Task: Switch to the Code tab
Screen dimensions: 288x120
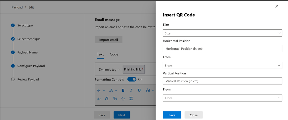Action: pyautogui.click(x=114, y=54)
